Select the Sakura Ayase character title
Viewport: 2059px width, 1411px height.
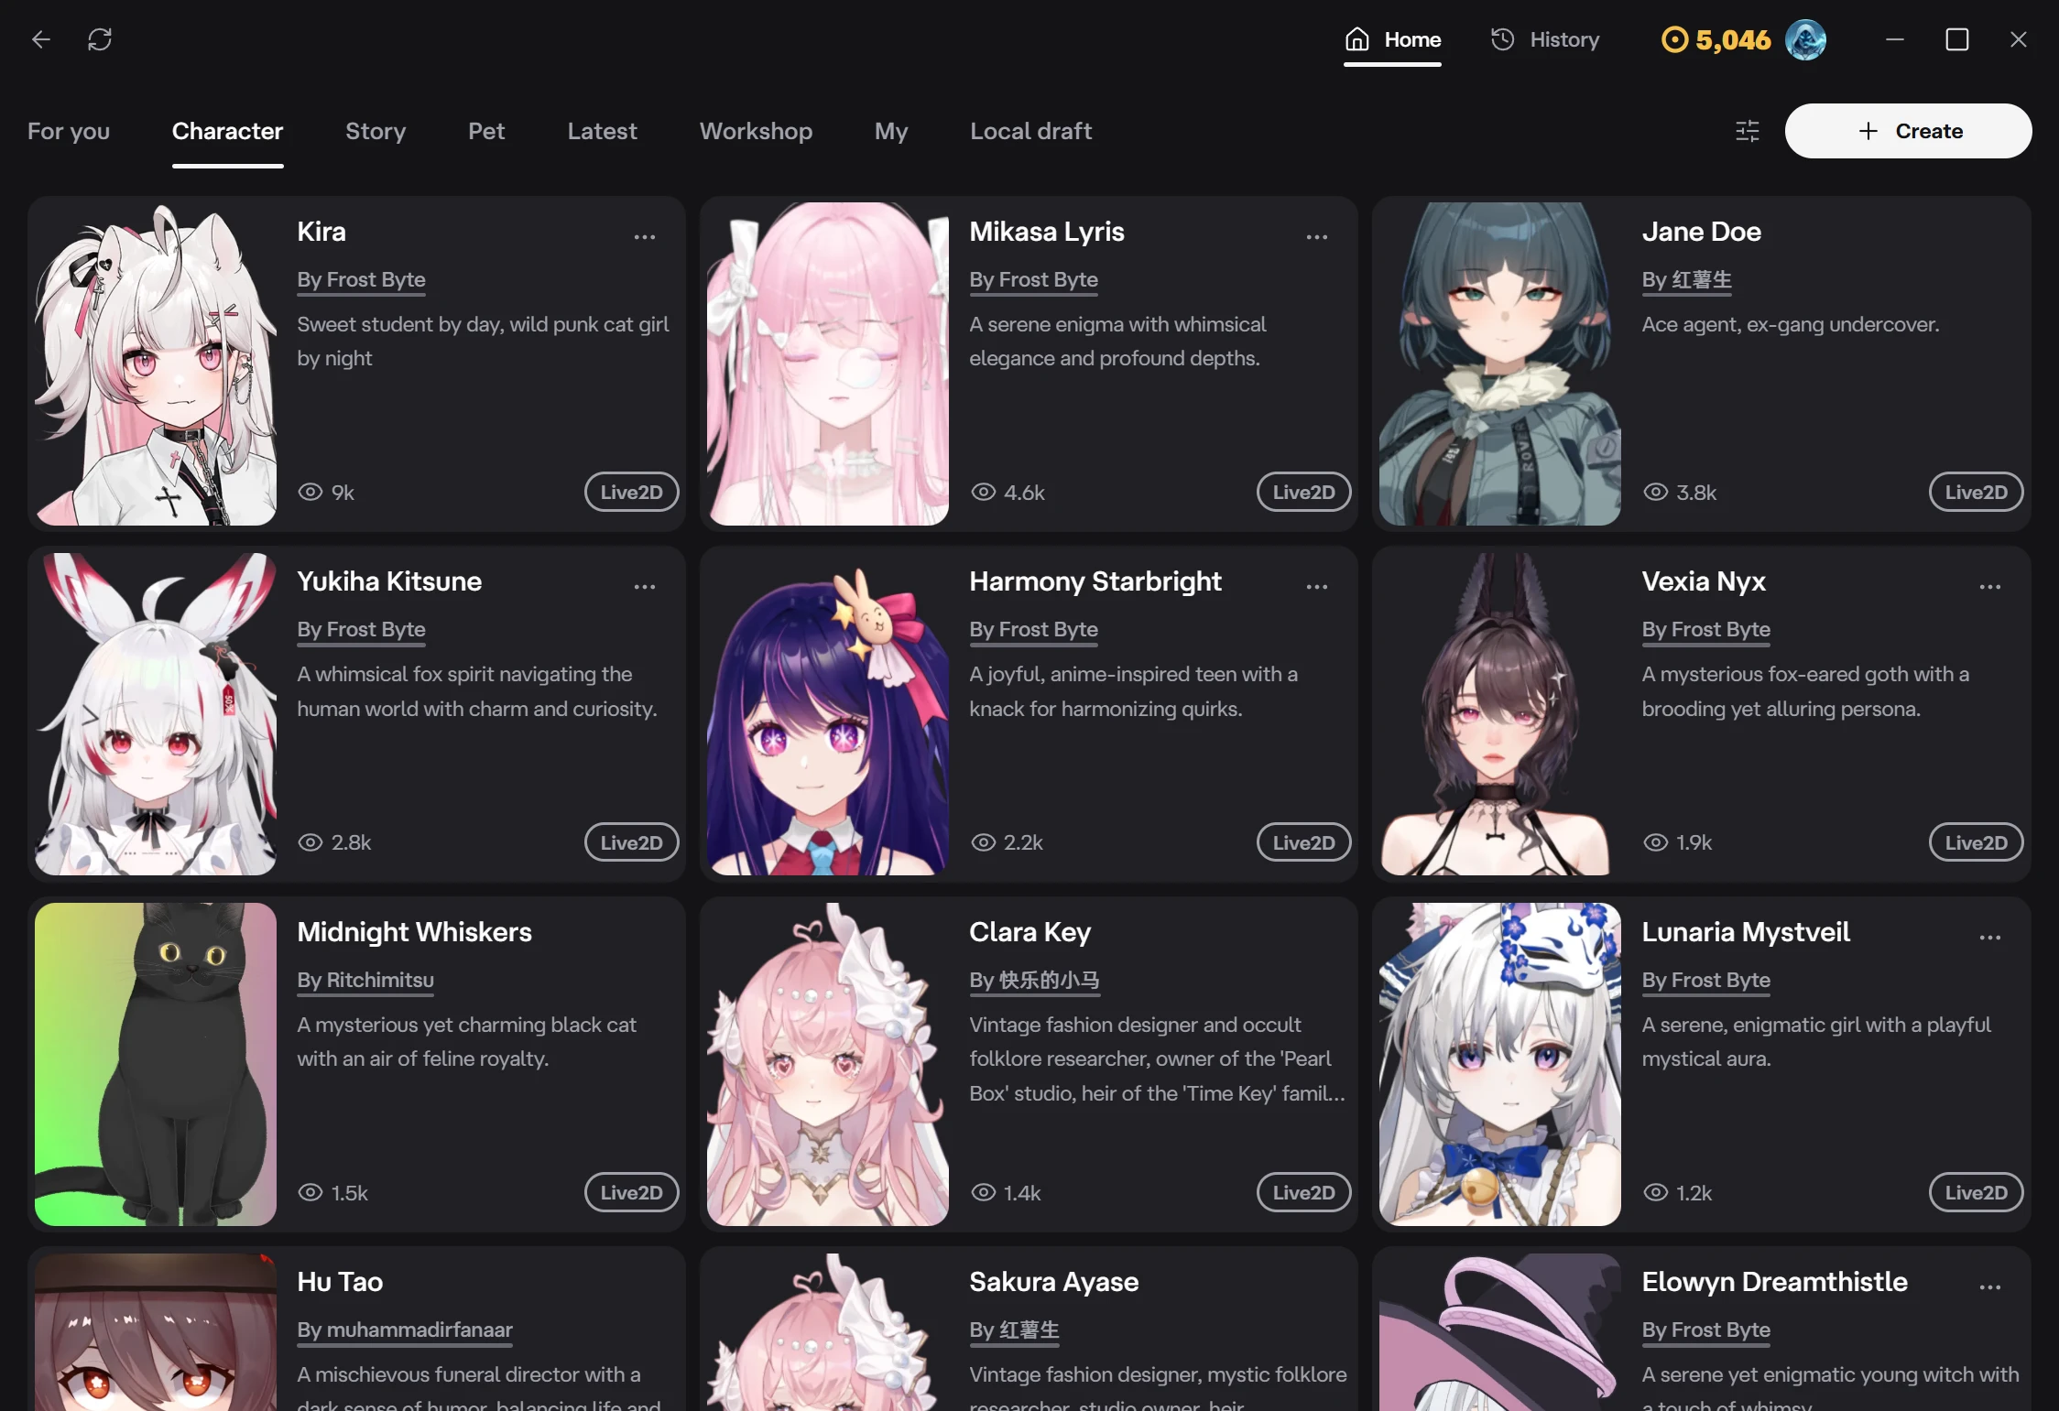pyautogui.click(x=1053, y=1282)
